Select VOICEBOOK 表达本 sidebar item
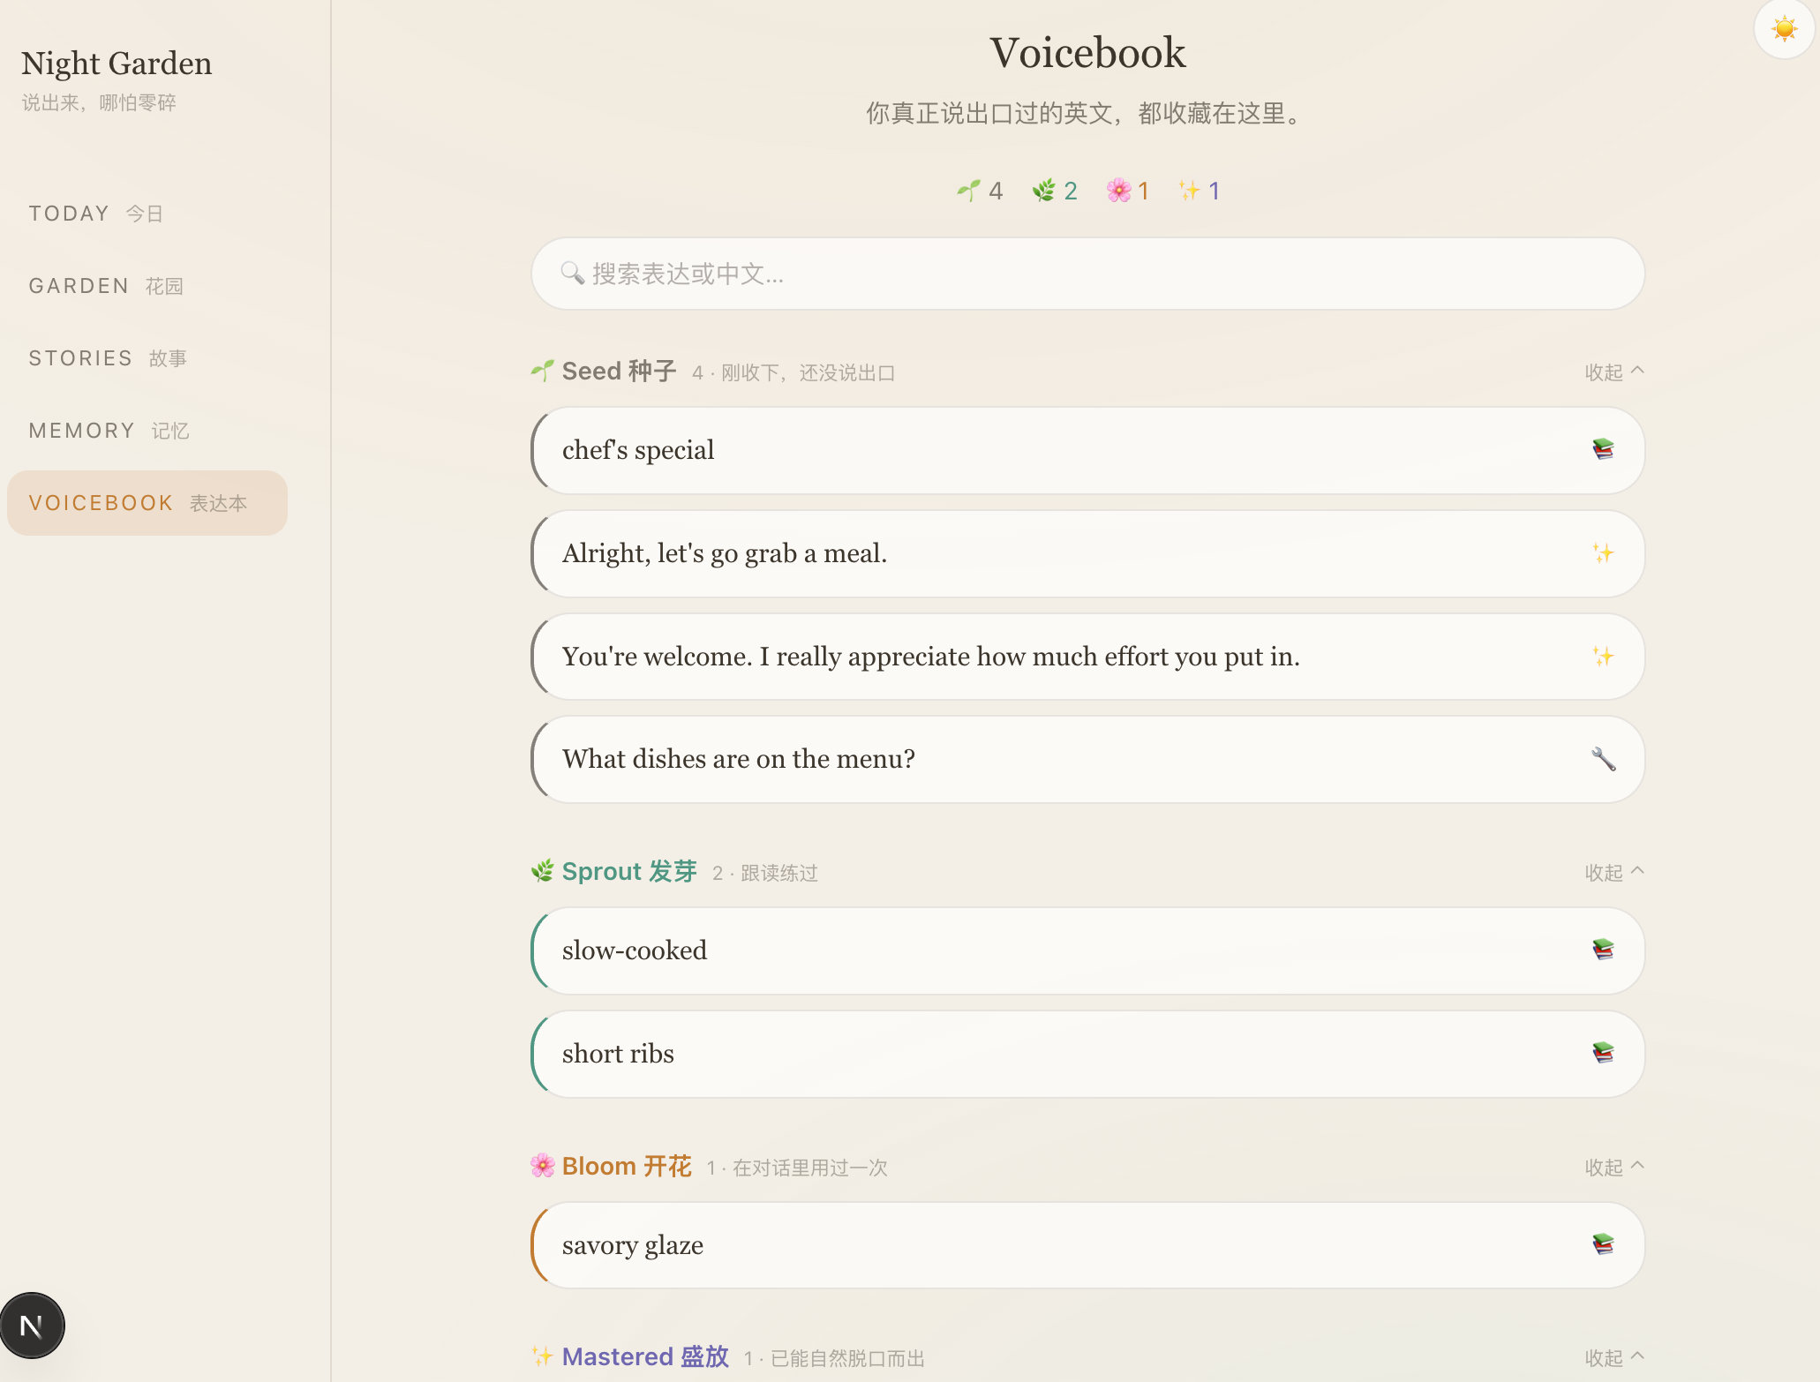The image size is (1820, 1382). tap(147, 503)
